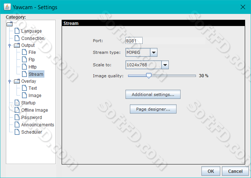The height and width of the screenshot is (178, 251).
Task: Select Language category
Action: (32, 31)
